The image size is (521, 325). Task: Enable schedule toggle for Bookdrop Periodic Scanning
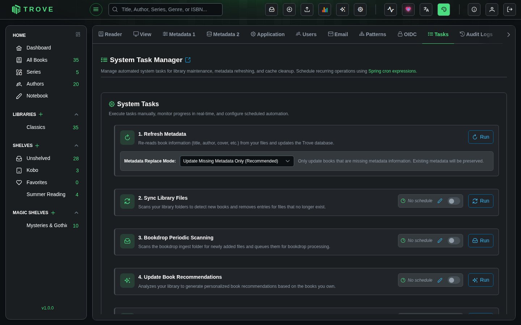[454, 240]
